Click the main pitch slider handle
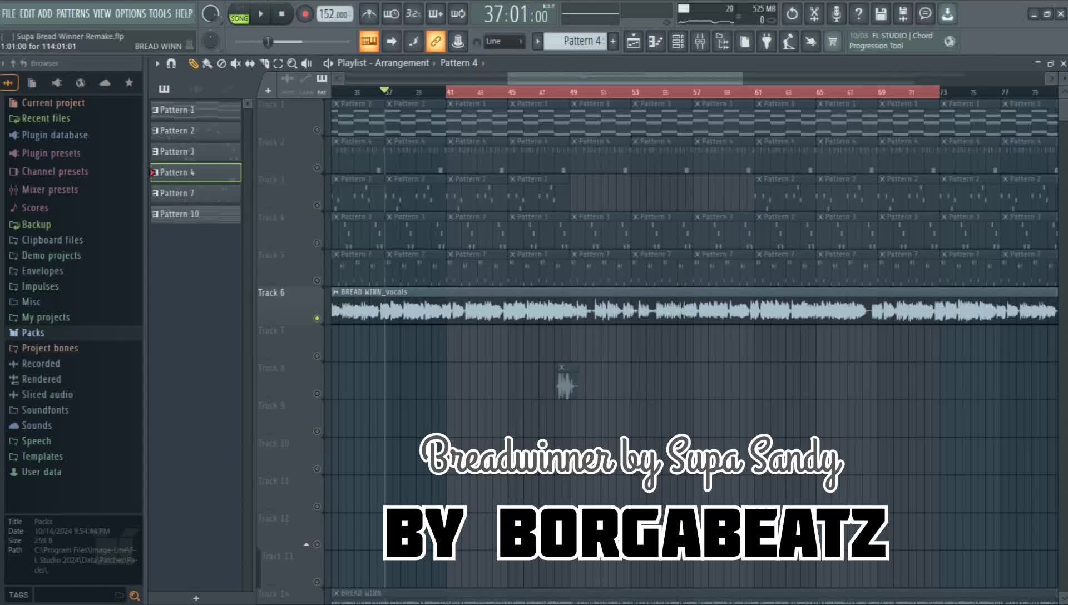 (x=268, y=42)
